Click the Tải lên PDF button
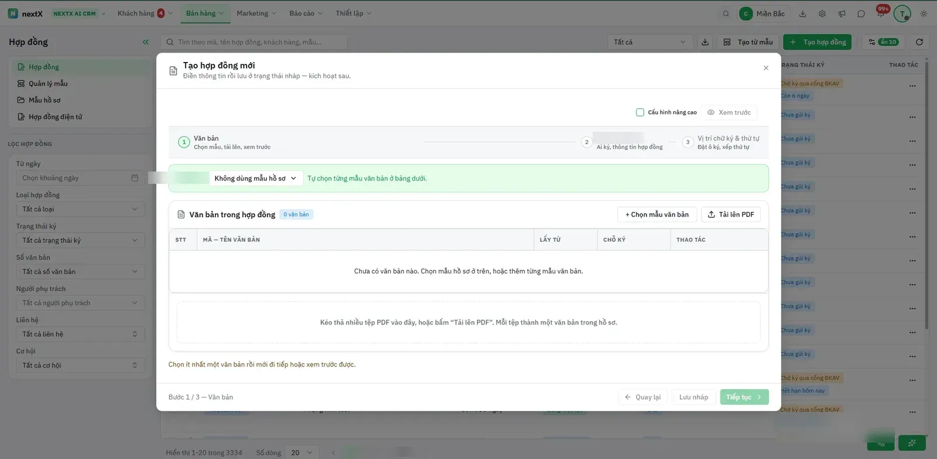The width and height of the screenshot is (937, 459). click(x=731, y=215)
